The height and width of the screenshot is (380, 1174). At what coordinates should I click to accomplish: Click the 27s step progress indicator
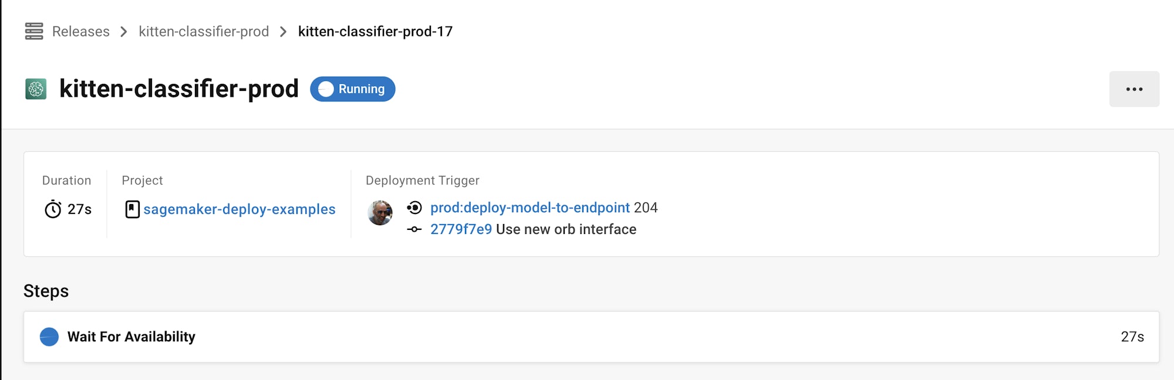click(1133, 337)
